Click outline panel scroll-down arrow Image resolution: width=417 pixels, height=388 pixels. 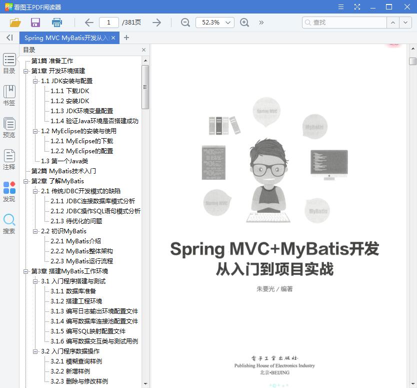145,383
